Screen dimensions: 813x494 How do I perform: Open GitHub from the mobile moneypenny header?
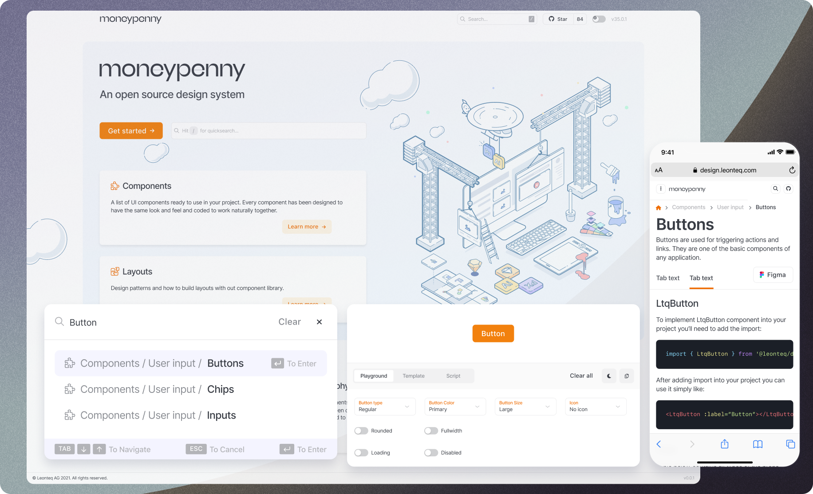pyautogui.click(x=789, y=188)
